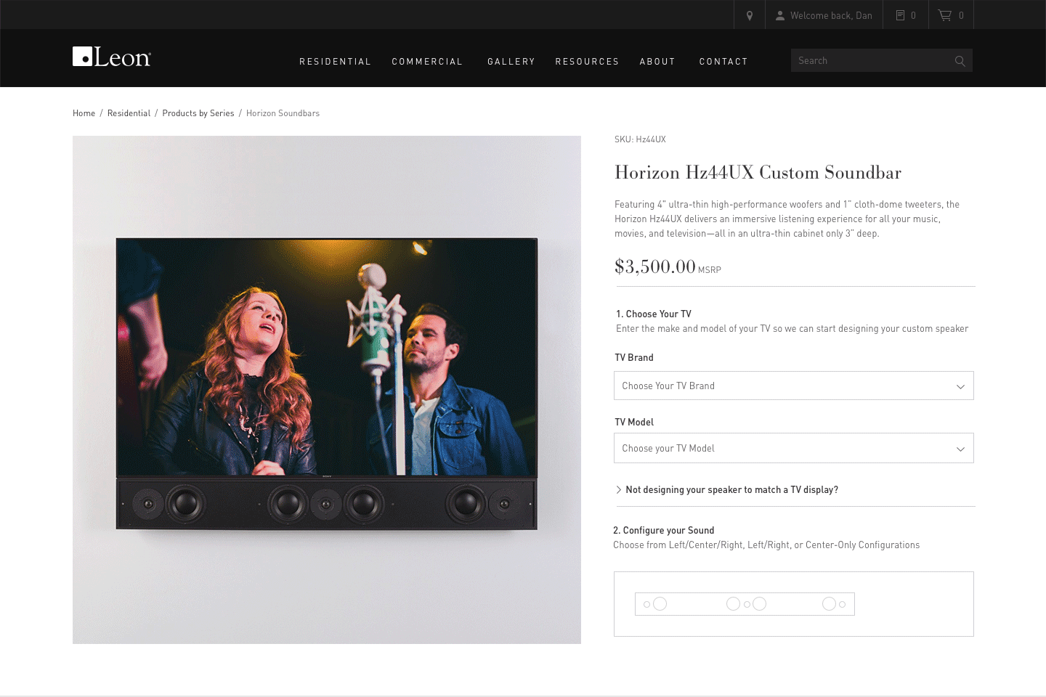Click the search magnifier icon

pyautogui.click(x=960, y=61)
